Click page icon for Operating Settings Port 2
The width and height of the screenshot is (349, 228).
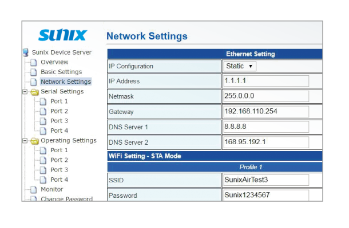click(x=43, y=160)
